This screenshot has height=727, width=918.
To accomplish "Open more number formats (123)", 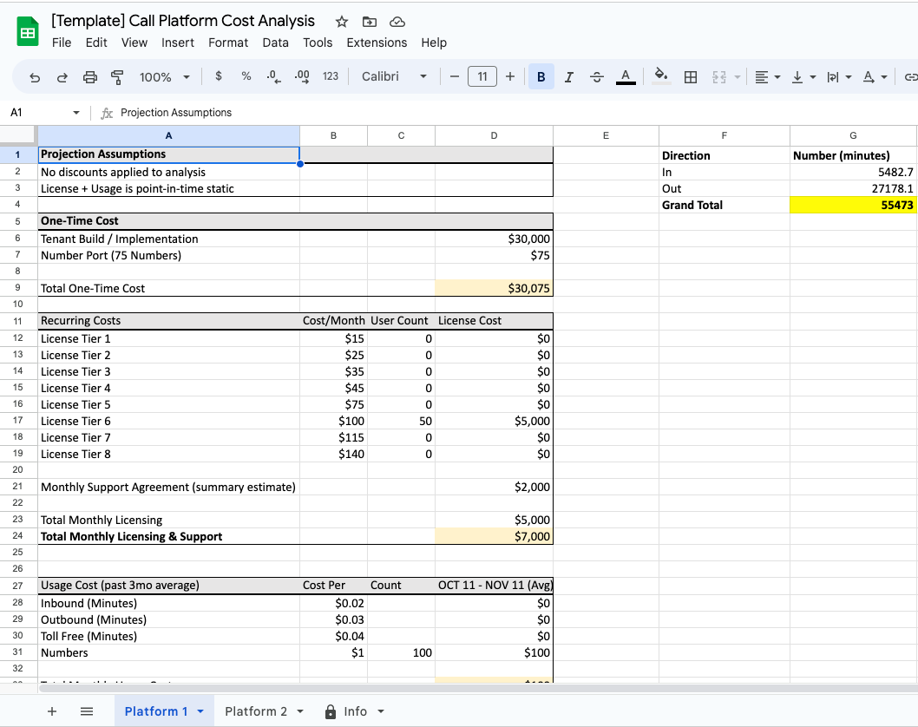I will [x=331, y=76].
